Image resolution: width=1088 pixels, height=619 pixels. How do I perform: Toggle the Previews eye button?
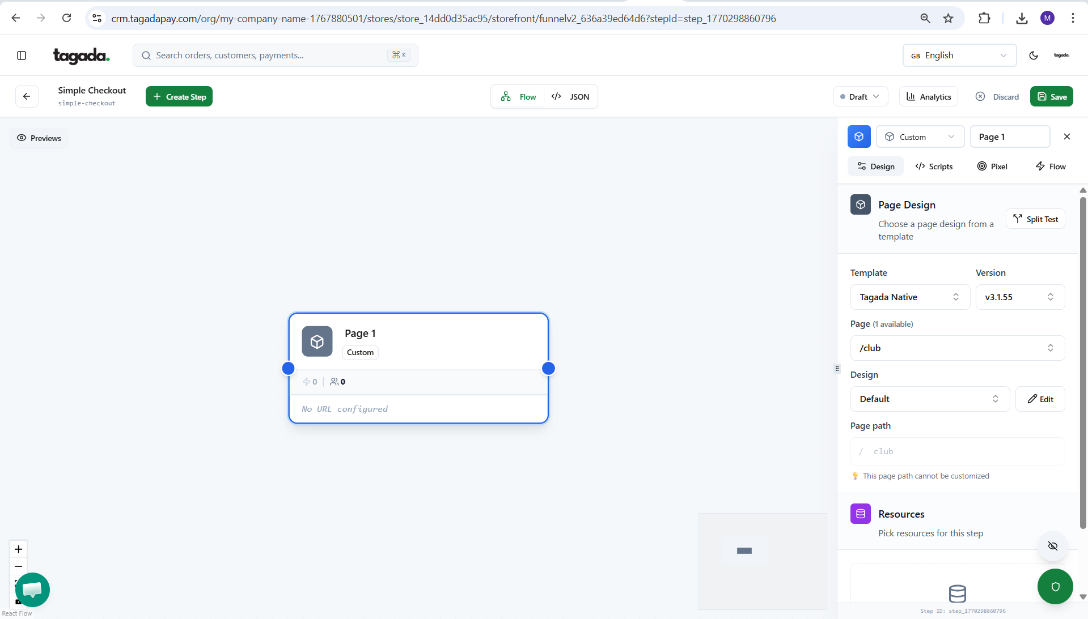[39, 138]
